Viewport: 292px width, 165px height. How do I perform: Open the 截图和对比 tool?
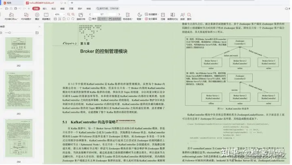173,16
